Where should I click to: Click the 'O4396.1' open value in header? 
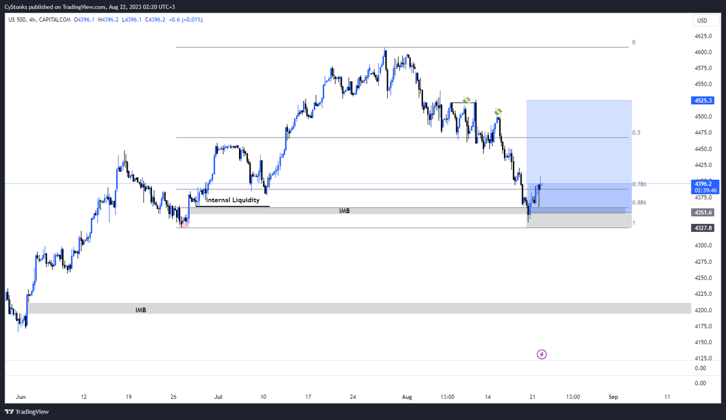[x=85, y=19]
